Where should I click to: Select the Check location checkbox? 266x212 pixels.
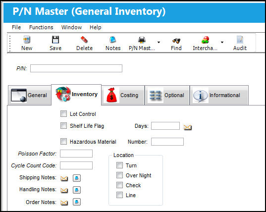[119, 185]
